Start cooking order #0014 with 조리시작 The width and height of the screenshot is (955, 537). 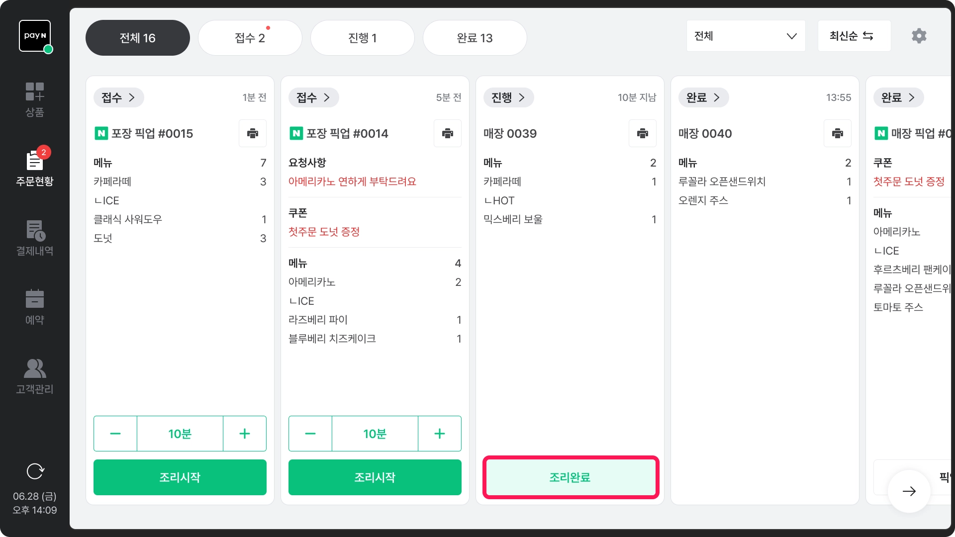[375, 477]
